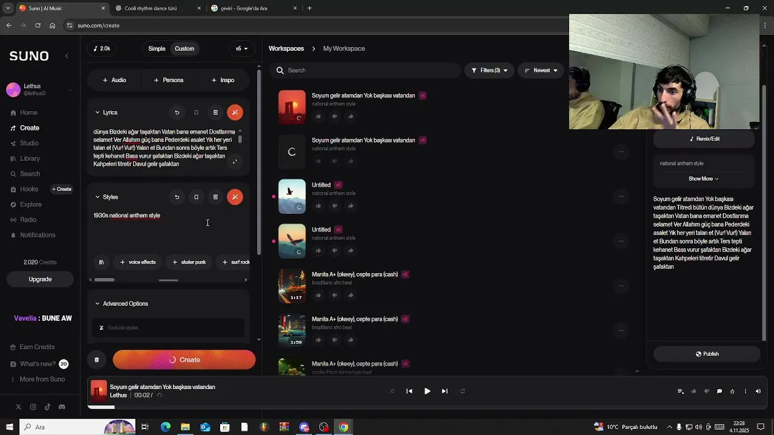Collapse the Lyrics section
774x435 pixels.
coord(97,112)
